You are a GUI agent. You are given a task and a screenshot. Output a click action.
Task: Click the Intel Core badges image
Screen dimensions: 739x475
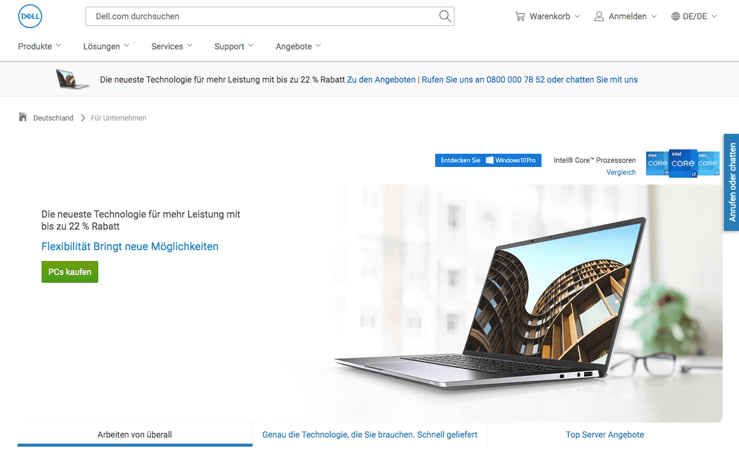tap(683, 163)
